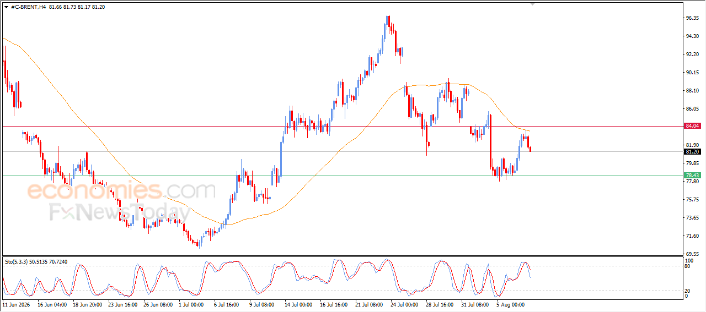Select the red 84.04 price tag
The image size is (706, 312).
pyautogui.click(x=692, y=126)
